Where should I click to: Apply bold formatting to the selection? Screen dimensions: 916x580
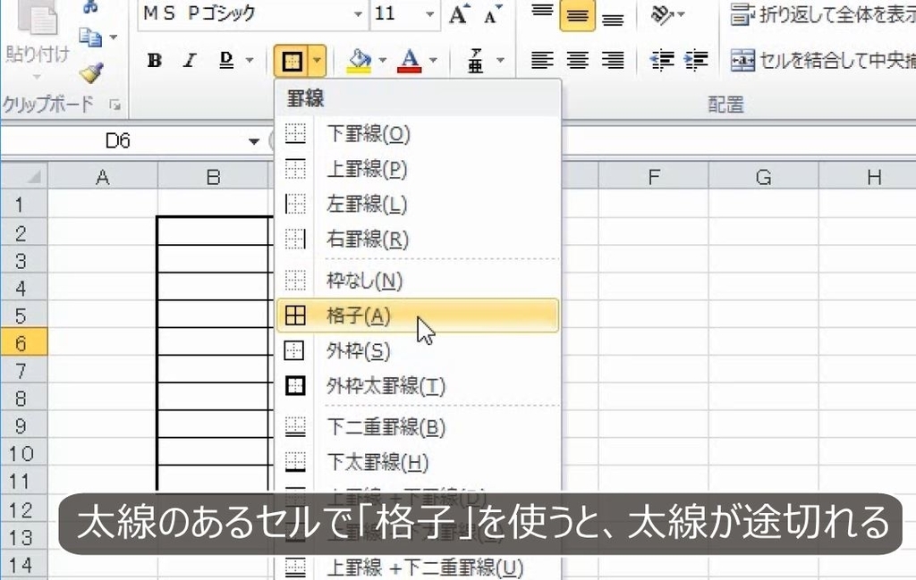tap(154, 61)
